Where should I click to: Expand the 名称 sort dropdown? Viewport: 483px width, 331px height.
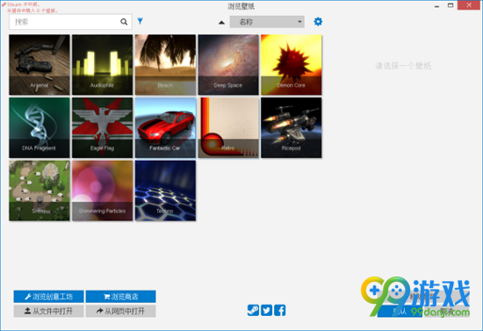point(267,22)
